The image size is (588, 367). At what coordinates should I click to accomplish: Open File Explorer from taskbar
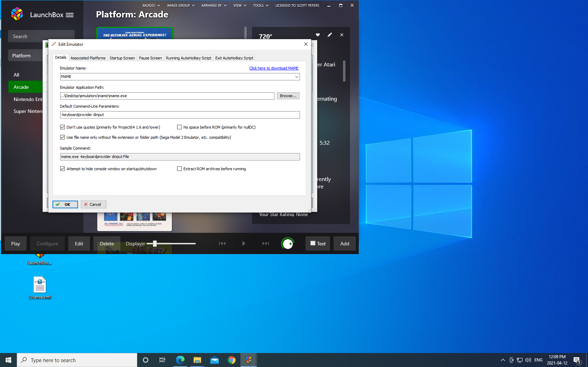[197, 360]
